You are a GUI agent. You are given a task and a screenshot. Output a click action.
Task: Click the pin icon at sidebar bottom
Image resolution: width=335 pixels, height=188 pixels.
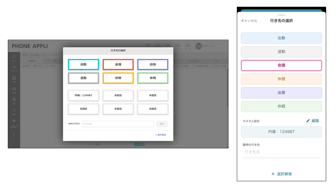[14, 134]
